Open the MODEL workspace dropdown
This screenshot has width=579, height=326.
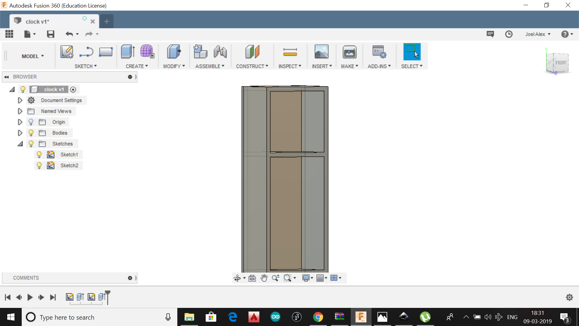tap(33, 56)
